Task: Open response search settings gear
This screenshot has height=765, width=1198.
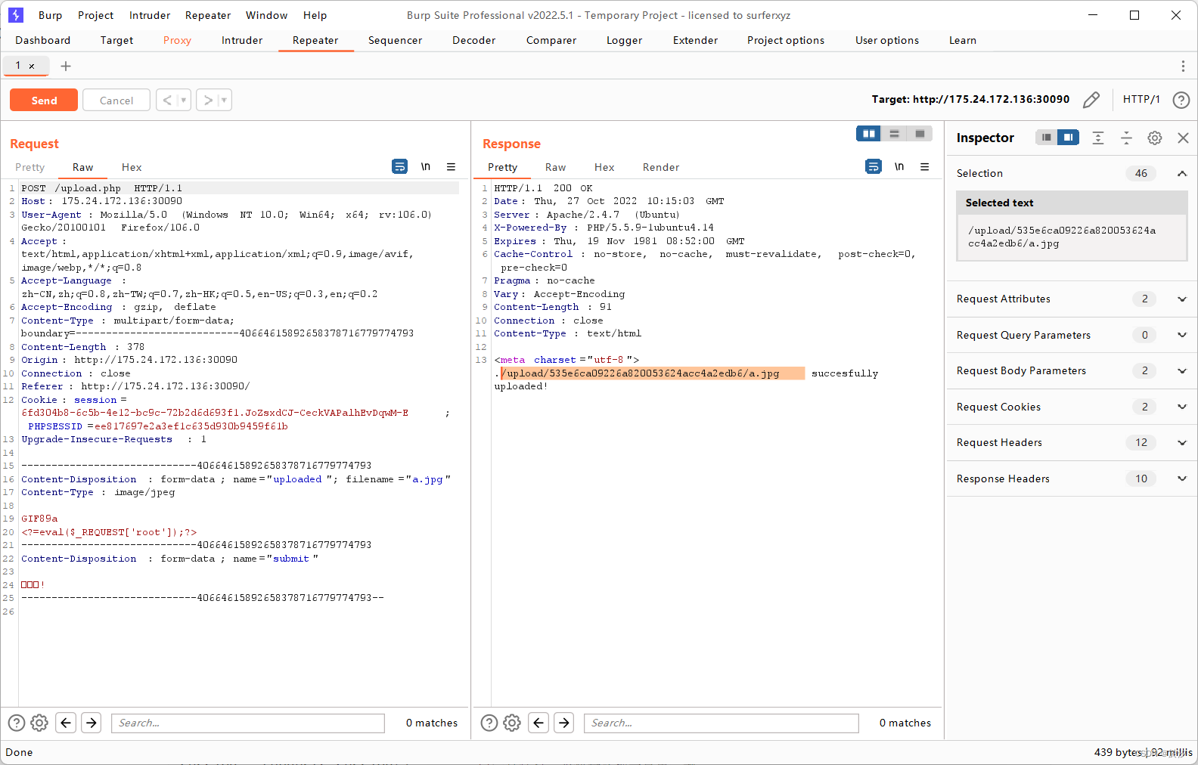Action: click(512, 723)
